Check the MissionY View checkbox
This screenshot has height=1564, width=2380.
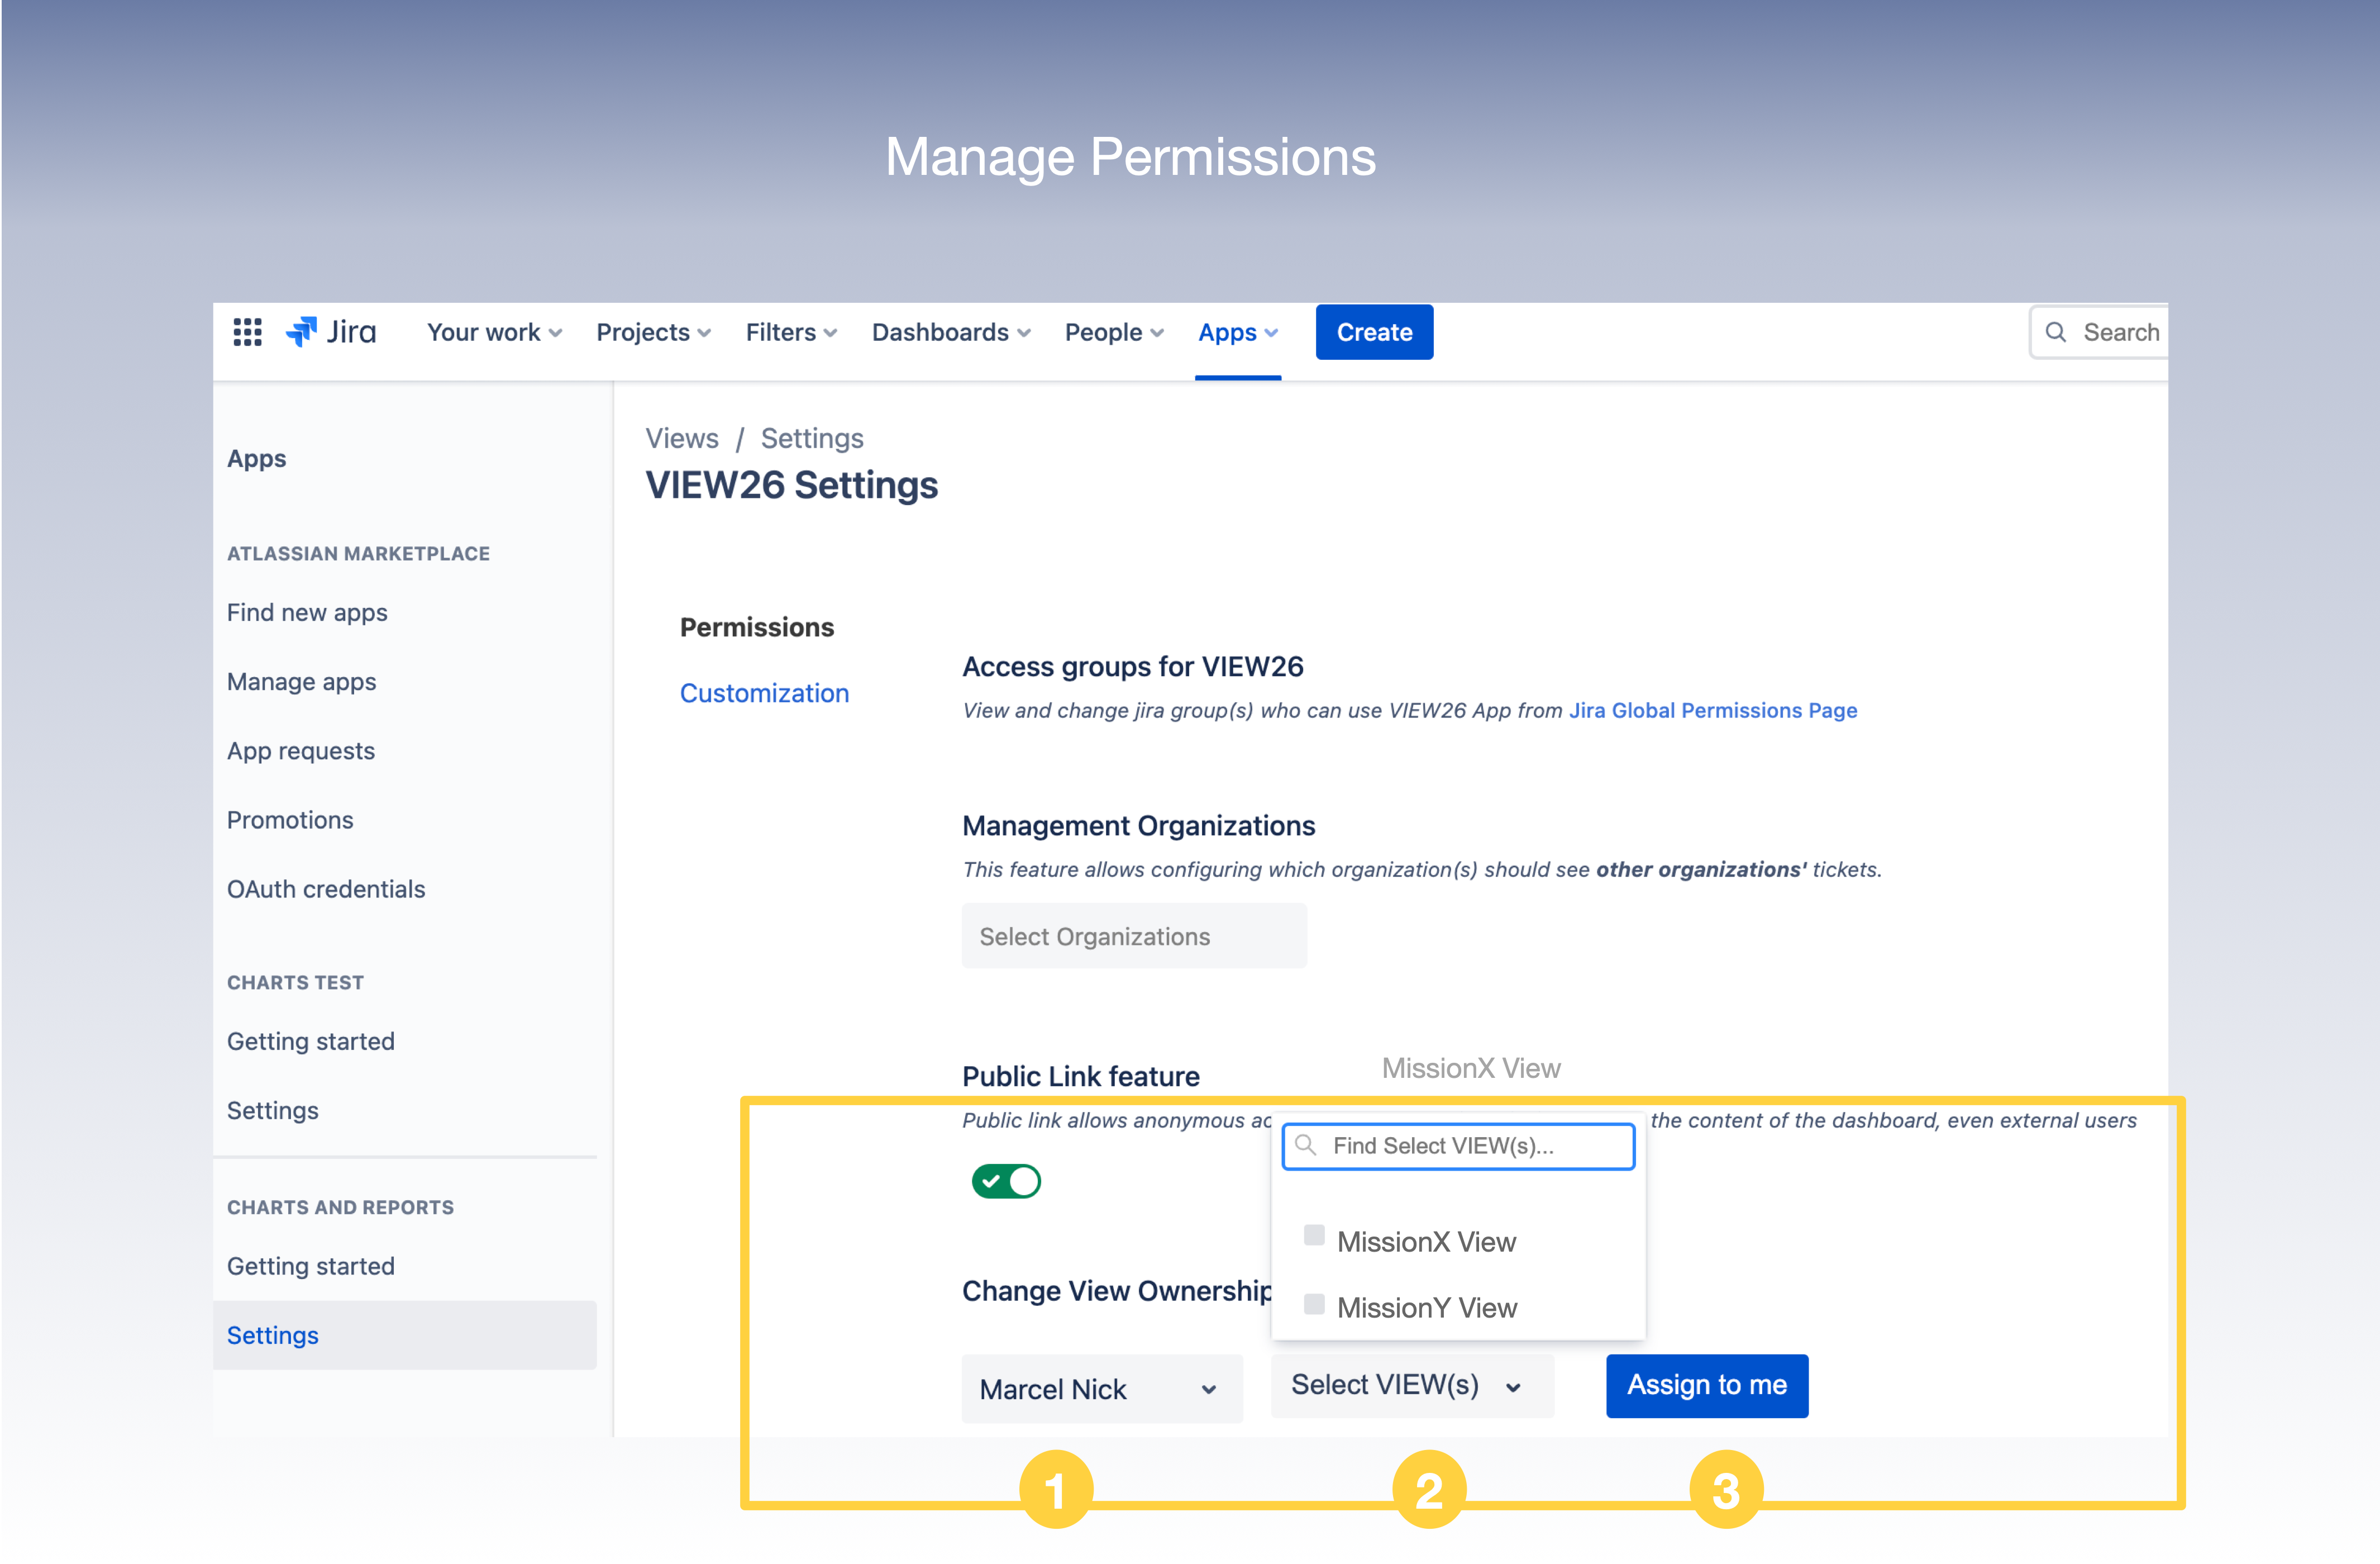(1314, 1304)
